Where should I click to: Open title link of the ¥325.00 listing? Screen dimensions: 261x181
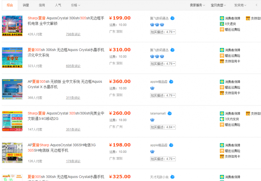[66, 178]
